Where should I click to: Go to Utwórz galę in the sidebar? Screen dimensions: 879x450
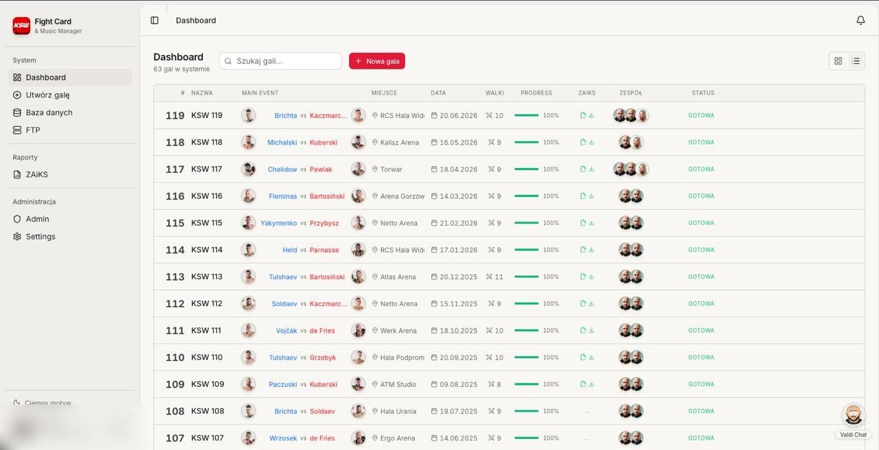[69, 95]
